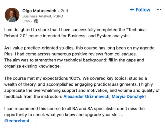Click the 3mo post timestamp
This screenshot has height=129, width=165.
pyautogui.click(x=26, y=21)
